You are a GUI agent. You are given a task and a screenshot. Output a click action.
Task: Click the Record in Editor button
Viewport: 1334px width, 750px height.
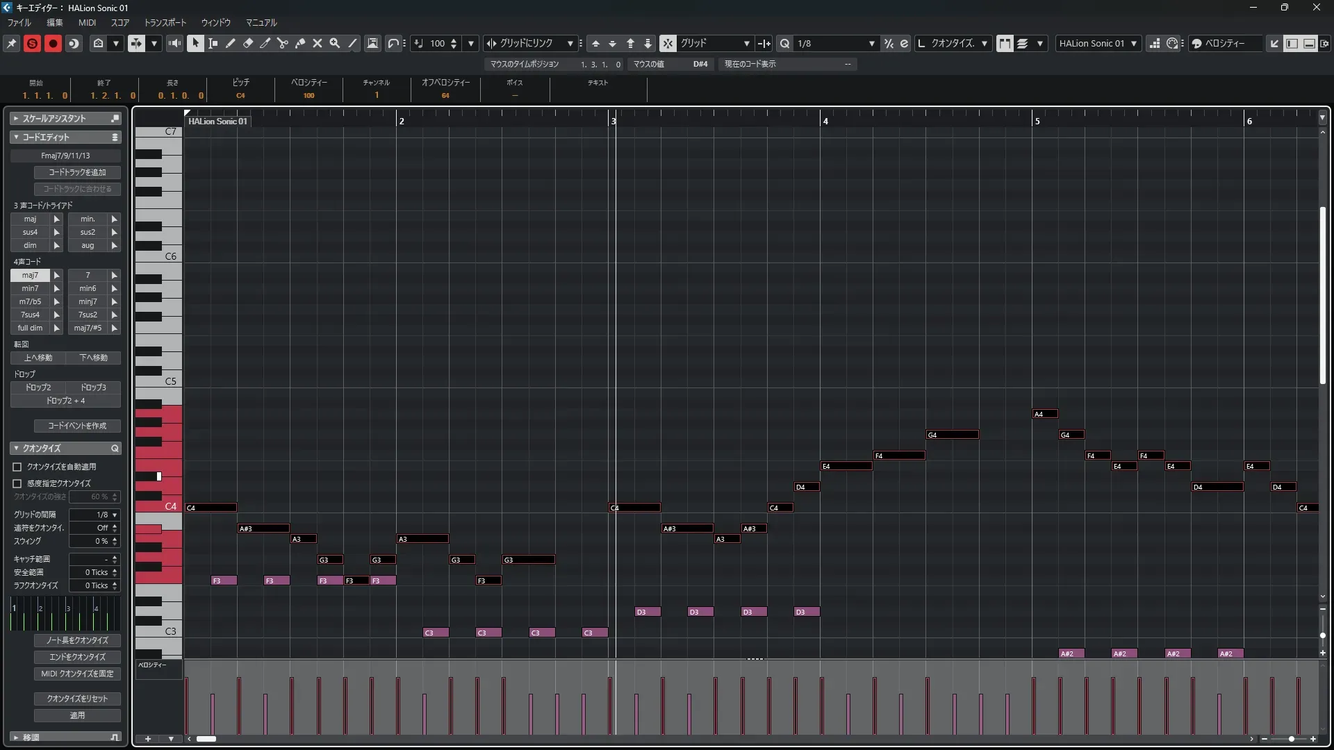point(53,43)
